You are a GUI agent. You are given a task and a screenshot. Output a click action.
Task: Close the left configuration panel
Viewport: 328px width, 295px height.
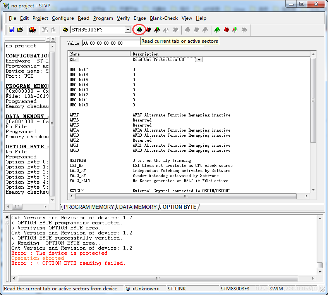(53, 40)
